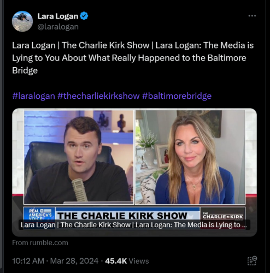Open the Charlie Kirk Show video preview card

coord(134,173)
